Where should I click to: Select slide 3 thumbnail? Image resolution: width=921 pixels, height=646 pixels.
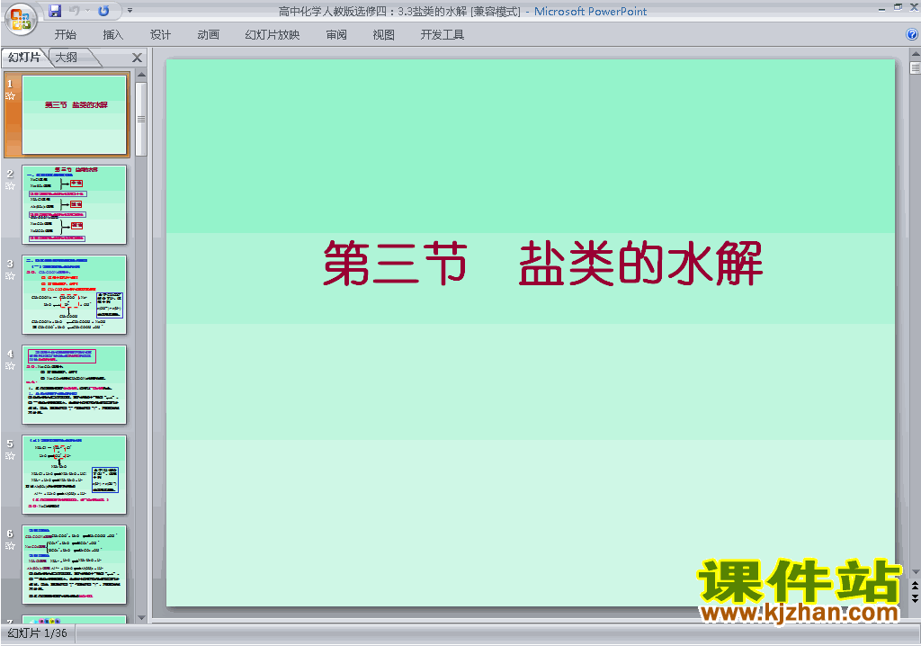tap(74, 294)
